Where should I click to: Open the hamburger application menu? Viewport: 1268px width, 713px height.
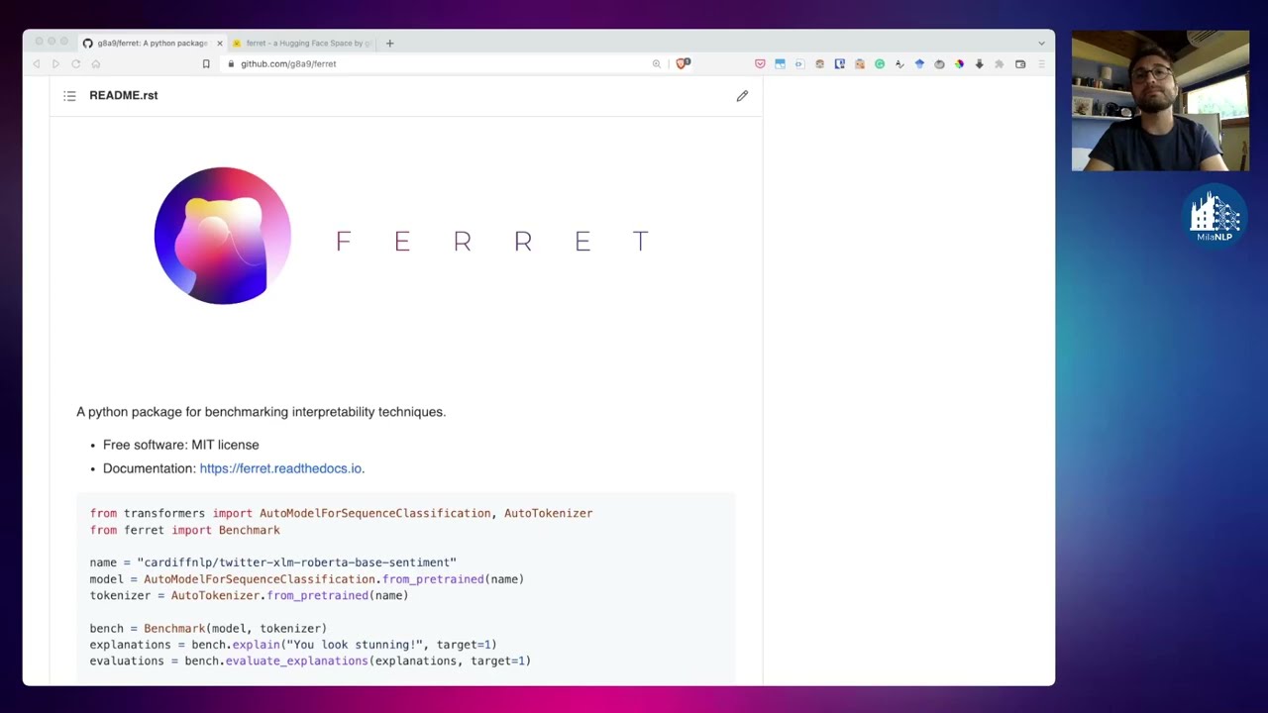pyautogui.click(x=1042, y=63)
